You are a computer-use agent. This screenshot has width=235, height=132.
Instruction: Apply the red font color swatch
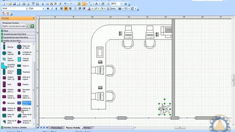pos(89,9)
